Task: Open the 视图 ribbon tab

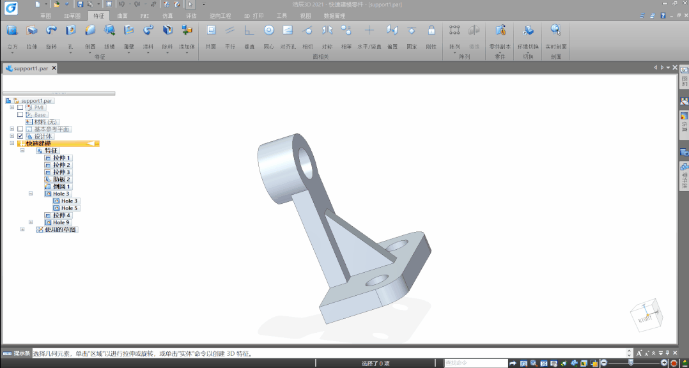Action: click(x=306, y=16)
